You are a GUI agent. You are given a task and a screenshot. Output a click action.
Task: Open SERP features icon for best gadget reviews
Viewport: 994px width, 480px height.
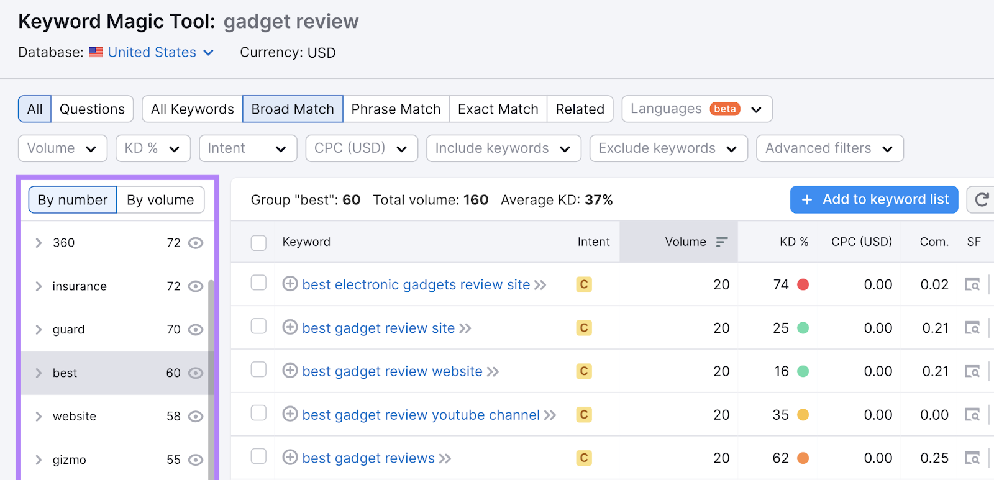(972, 458)
